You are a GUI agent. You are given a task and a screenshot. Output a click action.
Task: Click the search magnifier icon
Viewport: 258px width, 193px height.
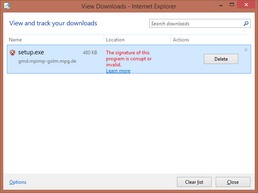point(246,23)
